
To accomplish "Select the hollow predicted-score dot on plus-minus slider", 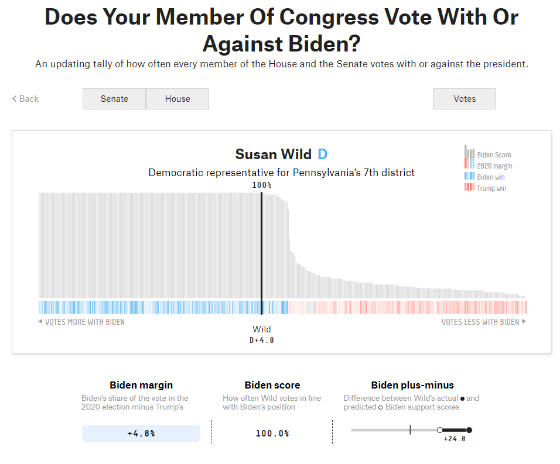I will click(x=440, y=430).
